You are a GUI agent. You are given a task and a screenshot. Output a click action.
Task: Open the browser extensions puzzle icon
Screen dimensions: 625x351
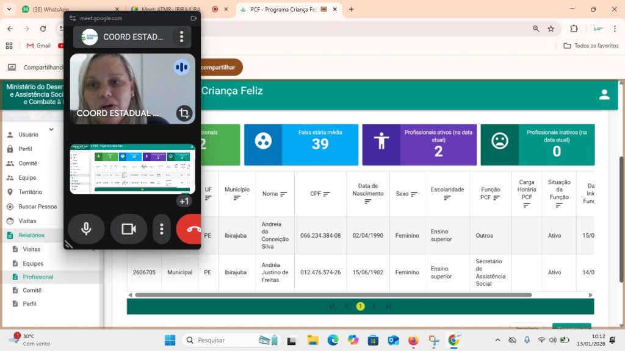click(x=574, y=29)
